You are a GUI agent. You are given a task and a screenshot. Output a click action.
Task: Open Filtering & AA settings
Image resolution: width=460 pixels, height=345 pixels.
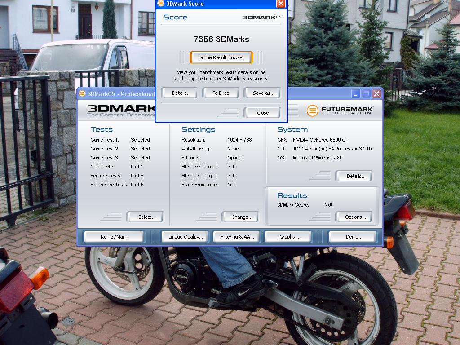coord(237,237)
